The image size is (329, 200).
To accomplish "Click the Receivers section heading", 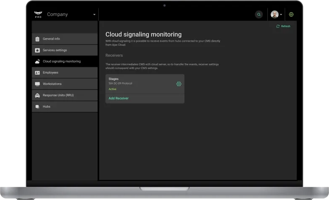I will point(114,55).
